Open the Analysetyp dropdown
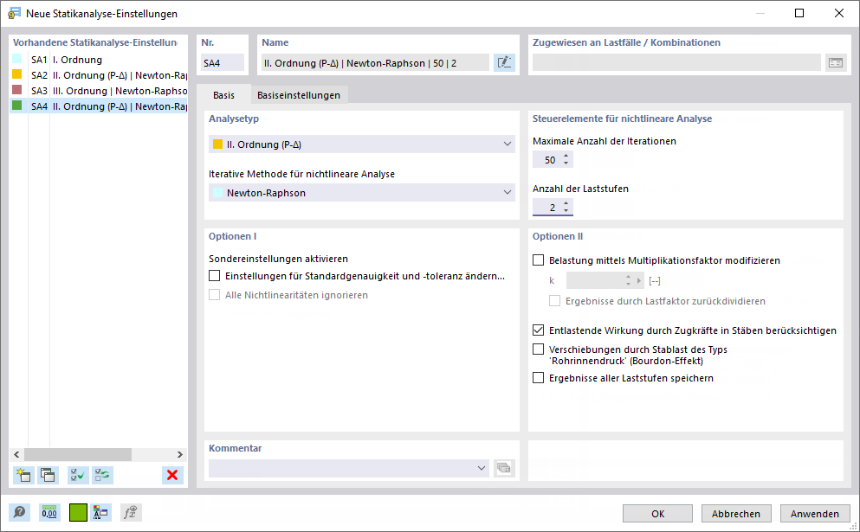The height and width of the screenshot is (532, 860). (x=362, y=144)
